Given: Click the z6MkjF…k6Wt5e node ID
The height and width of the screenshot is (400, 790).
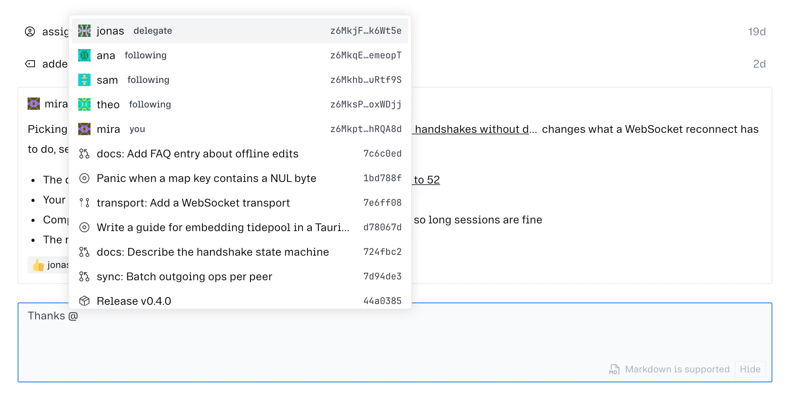Looking at the screenshot, I should coord(366,31).
